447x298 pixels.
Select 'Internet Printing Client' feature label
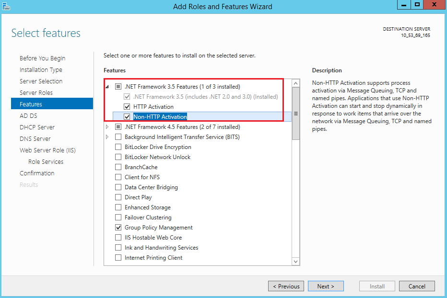coord(153,258)
